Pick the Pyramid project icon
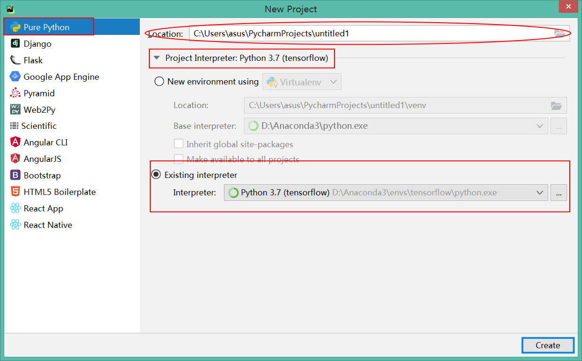This screenshot has width=582, height=361. coord(15,93)
